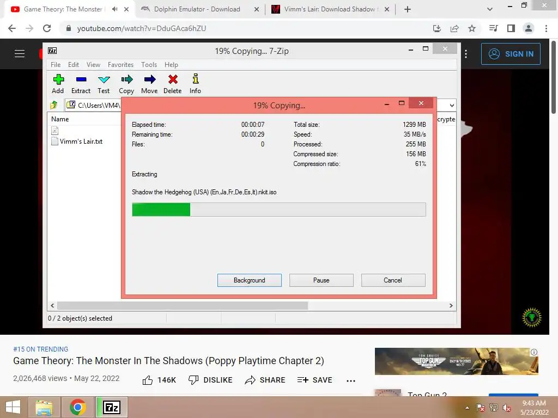The height and width of the screenshot is (418, 558).
Task: Pause the extraction
Action: click(x=322, y=280)
